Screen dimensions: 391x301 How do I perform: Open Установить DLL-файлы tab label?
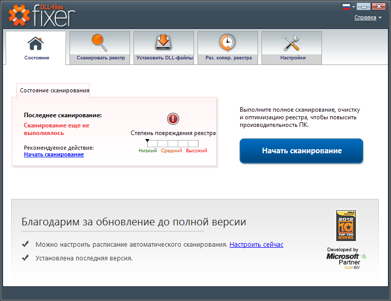pos(165,58)
